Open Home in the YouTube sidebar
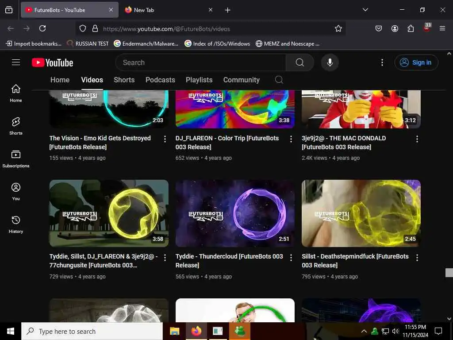This screenshot has width=453, height=340. point(16,93)
